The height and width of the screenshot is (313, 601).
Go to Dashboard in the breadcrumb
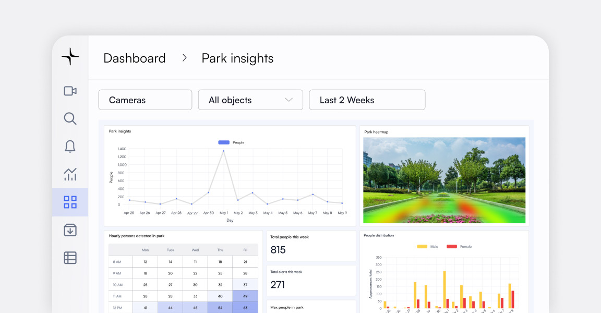[134, 58]
